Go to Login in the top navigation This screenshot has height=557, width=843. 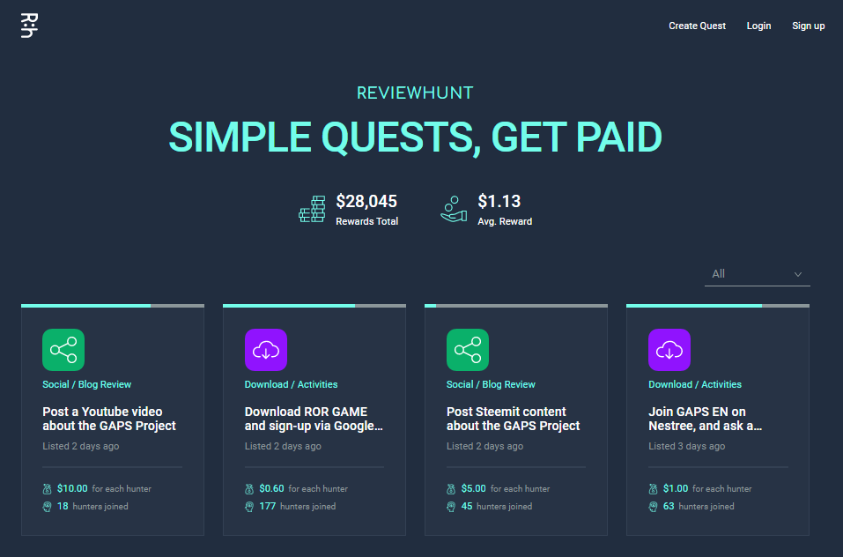758,26
